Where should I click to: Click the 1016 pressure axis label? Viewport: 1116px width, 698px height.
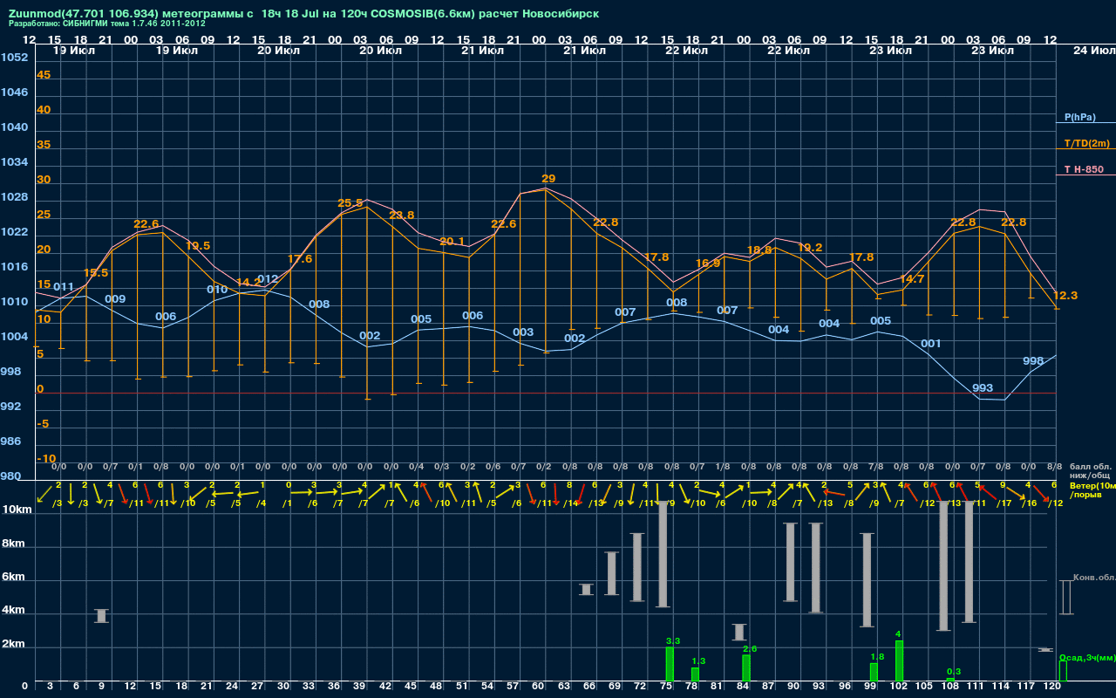14,267
